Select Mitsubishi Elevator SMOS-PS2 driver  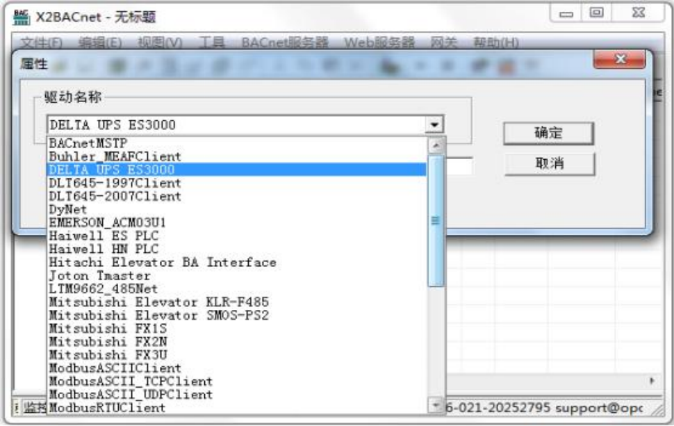tap(237, 315)
